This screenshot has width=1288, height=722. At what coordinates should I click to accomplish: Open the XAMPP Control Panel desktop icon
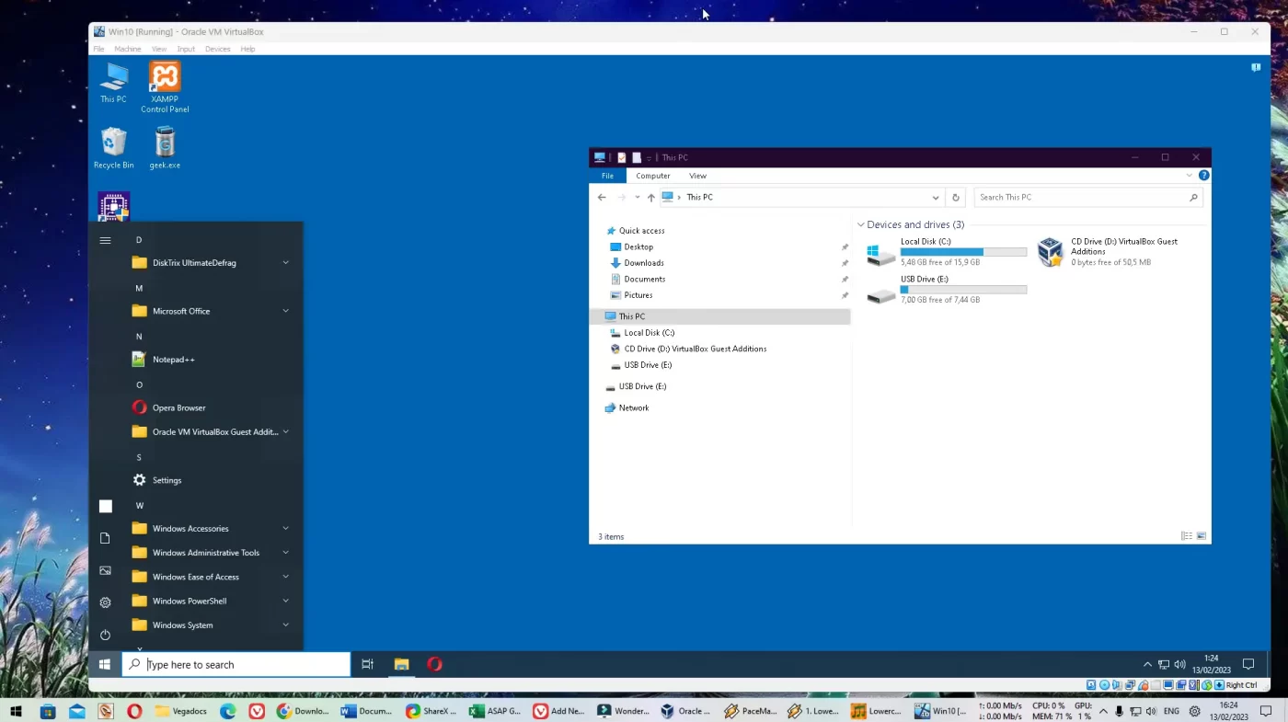(x=165, y=87)
